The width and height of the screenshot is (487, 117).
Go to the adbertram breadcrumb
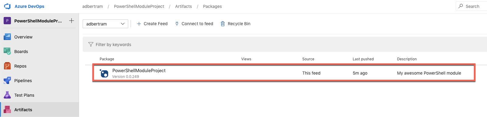click(93, 6)
